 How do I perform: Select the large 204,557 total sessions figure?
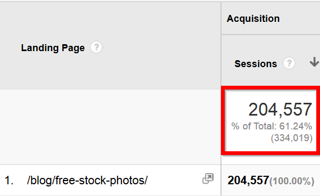click(280, 110)
